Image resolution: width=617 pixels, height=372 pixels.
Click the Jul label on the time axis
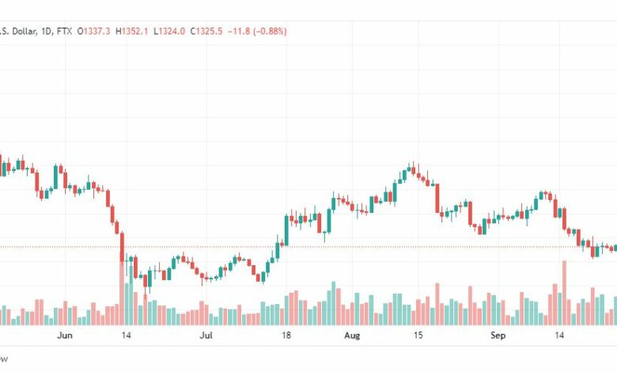point(206,336)
